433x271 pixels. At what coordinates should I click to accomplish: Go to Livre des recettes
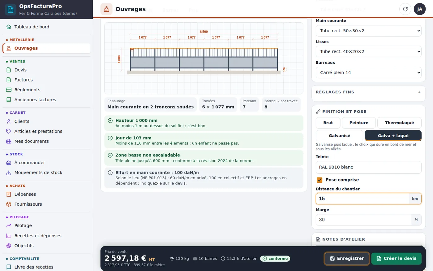point(46,267)
